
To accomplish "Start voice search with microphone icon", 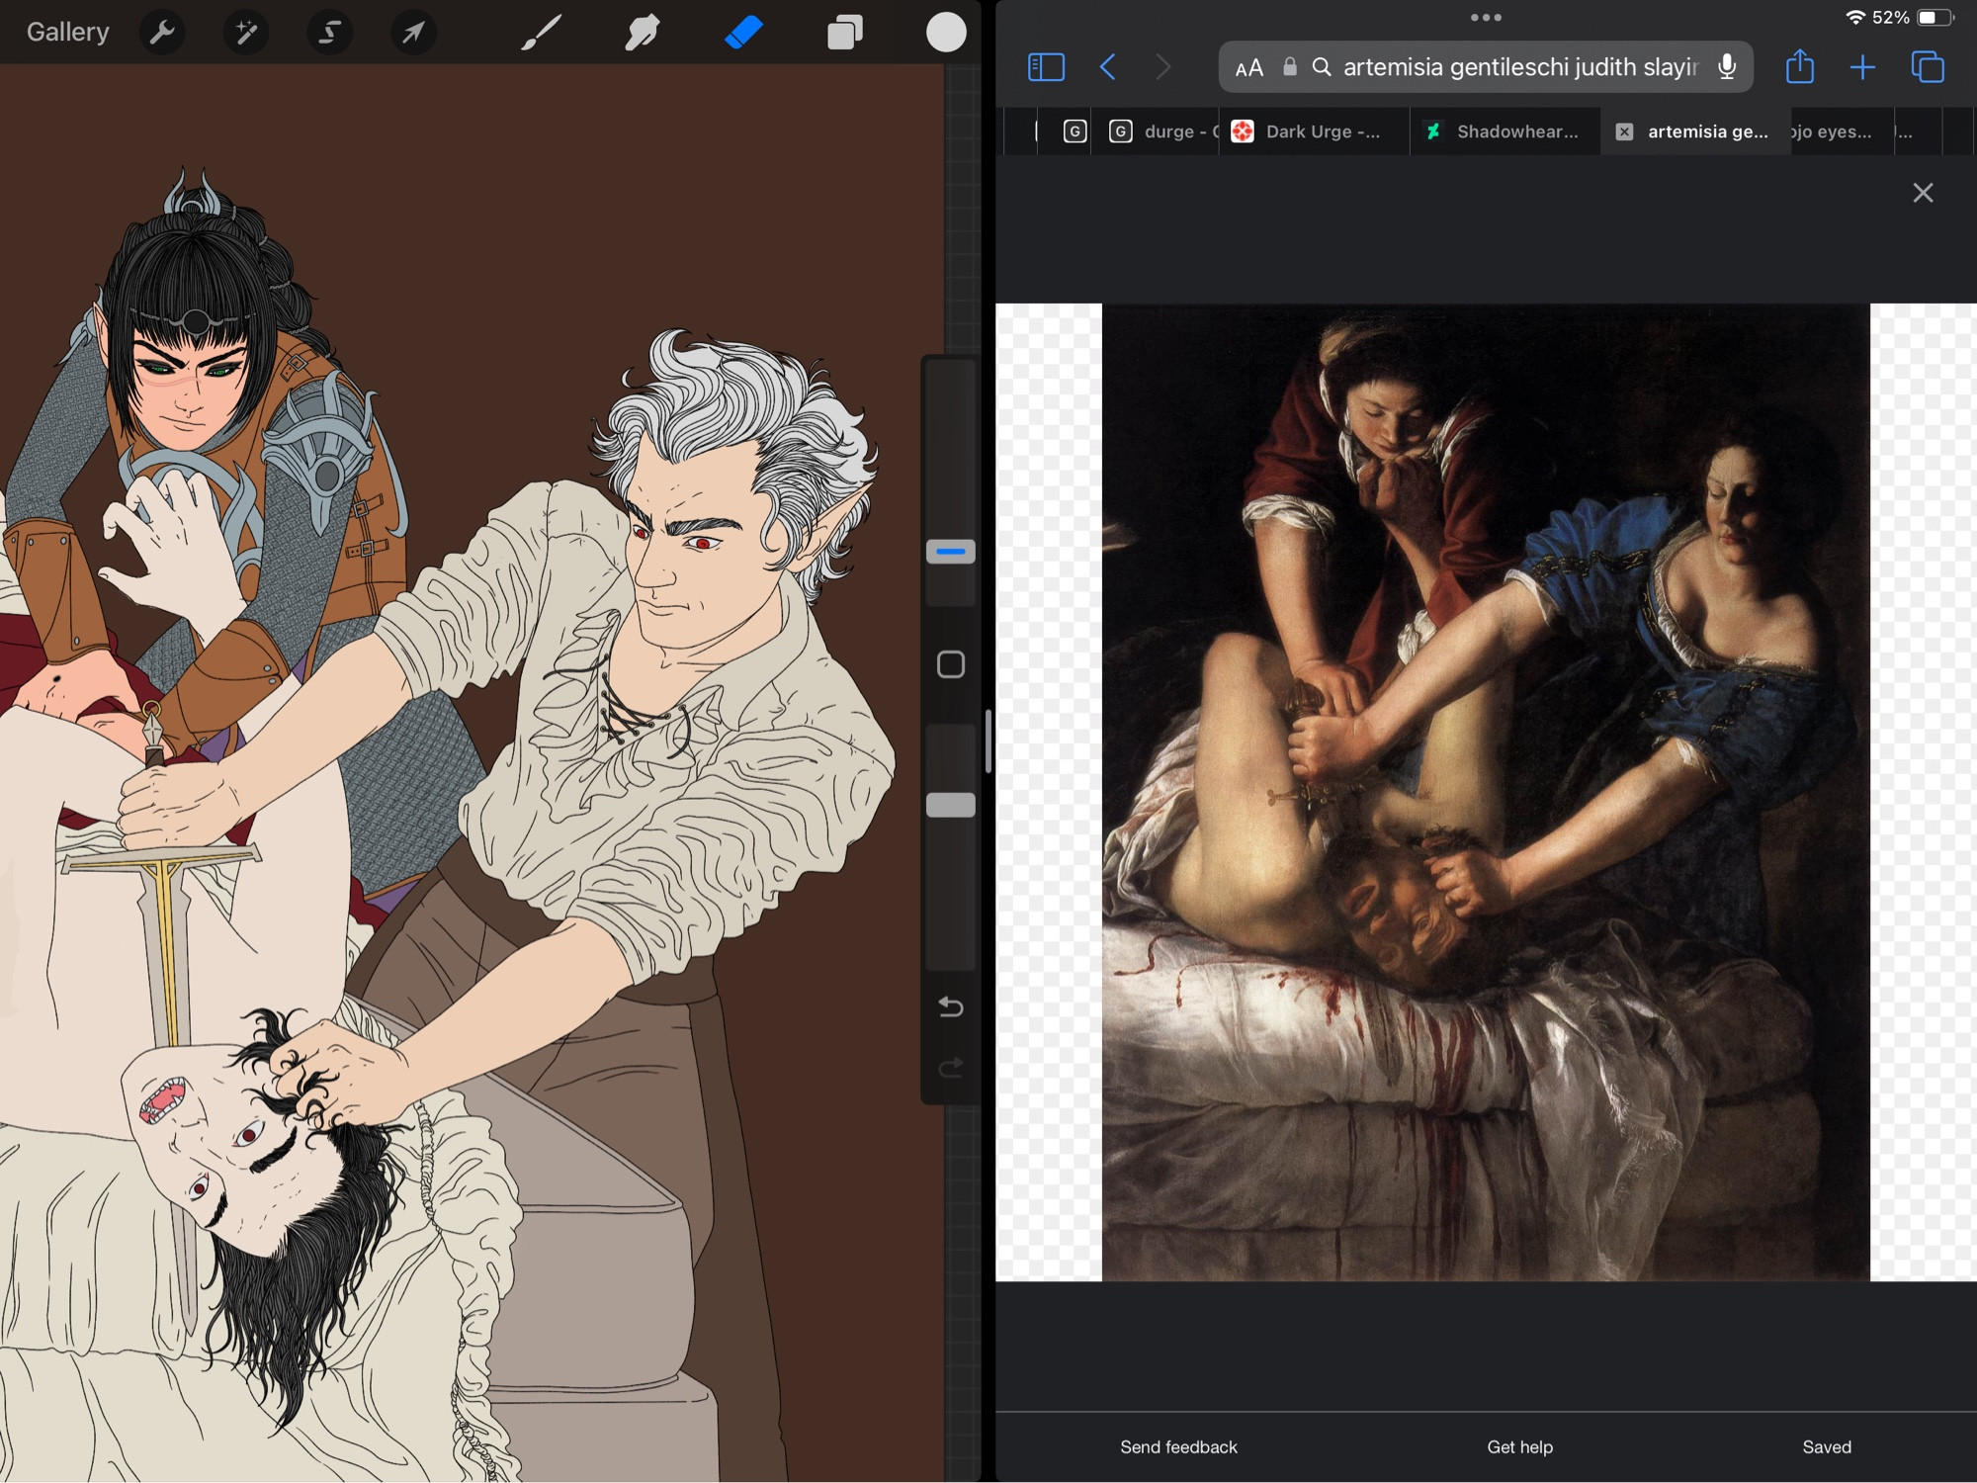I will pos(1727,67).
